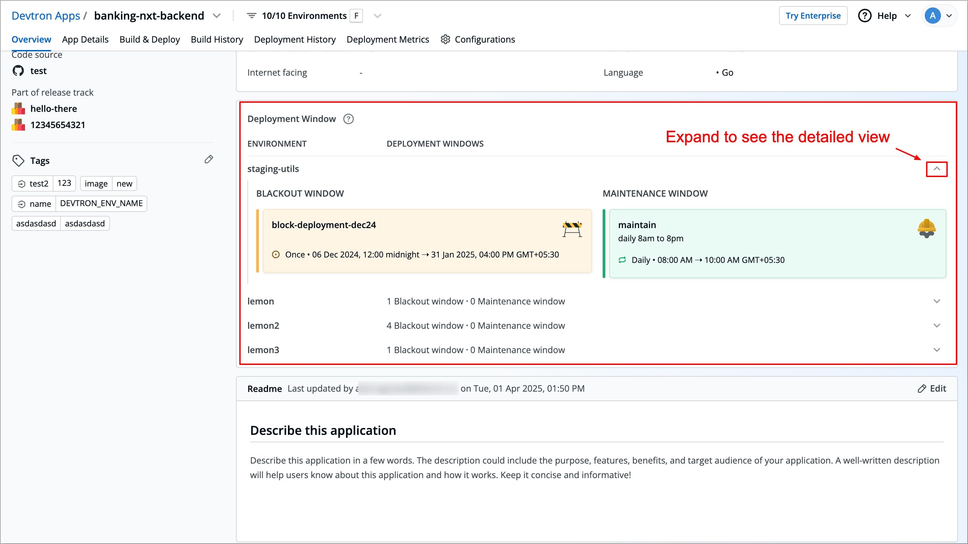
Task: Click the Readme Edit pencil icon
Action: click(x=922, y=389)
